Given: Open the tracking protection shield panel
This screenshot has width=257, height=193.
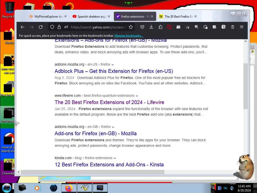Looking at the screenshot, I should 52,27.
